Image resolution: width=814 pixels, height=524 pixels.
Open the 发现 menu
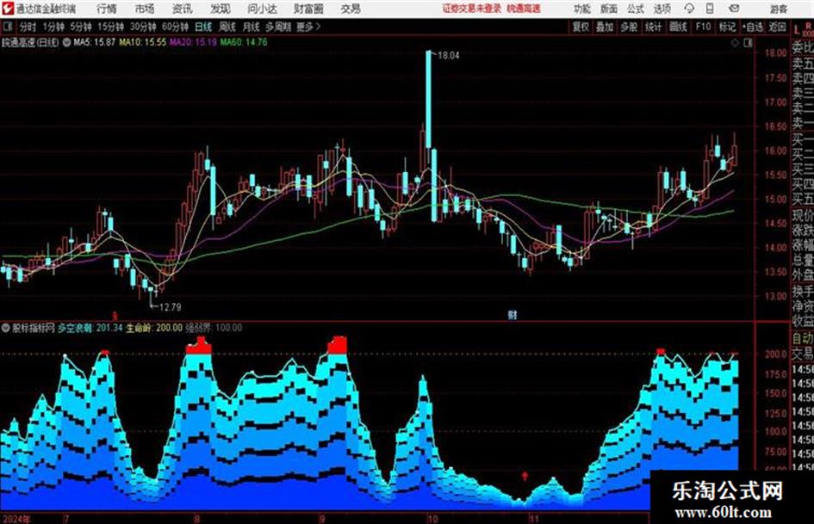point(221,9)
